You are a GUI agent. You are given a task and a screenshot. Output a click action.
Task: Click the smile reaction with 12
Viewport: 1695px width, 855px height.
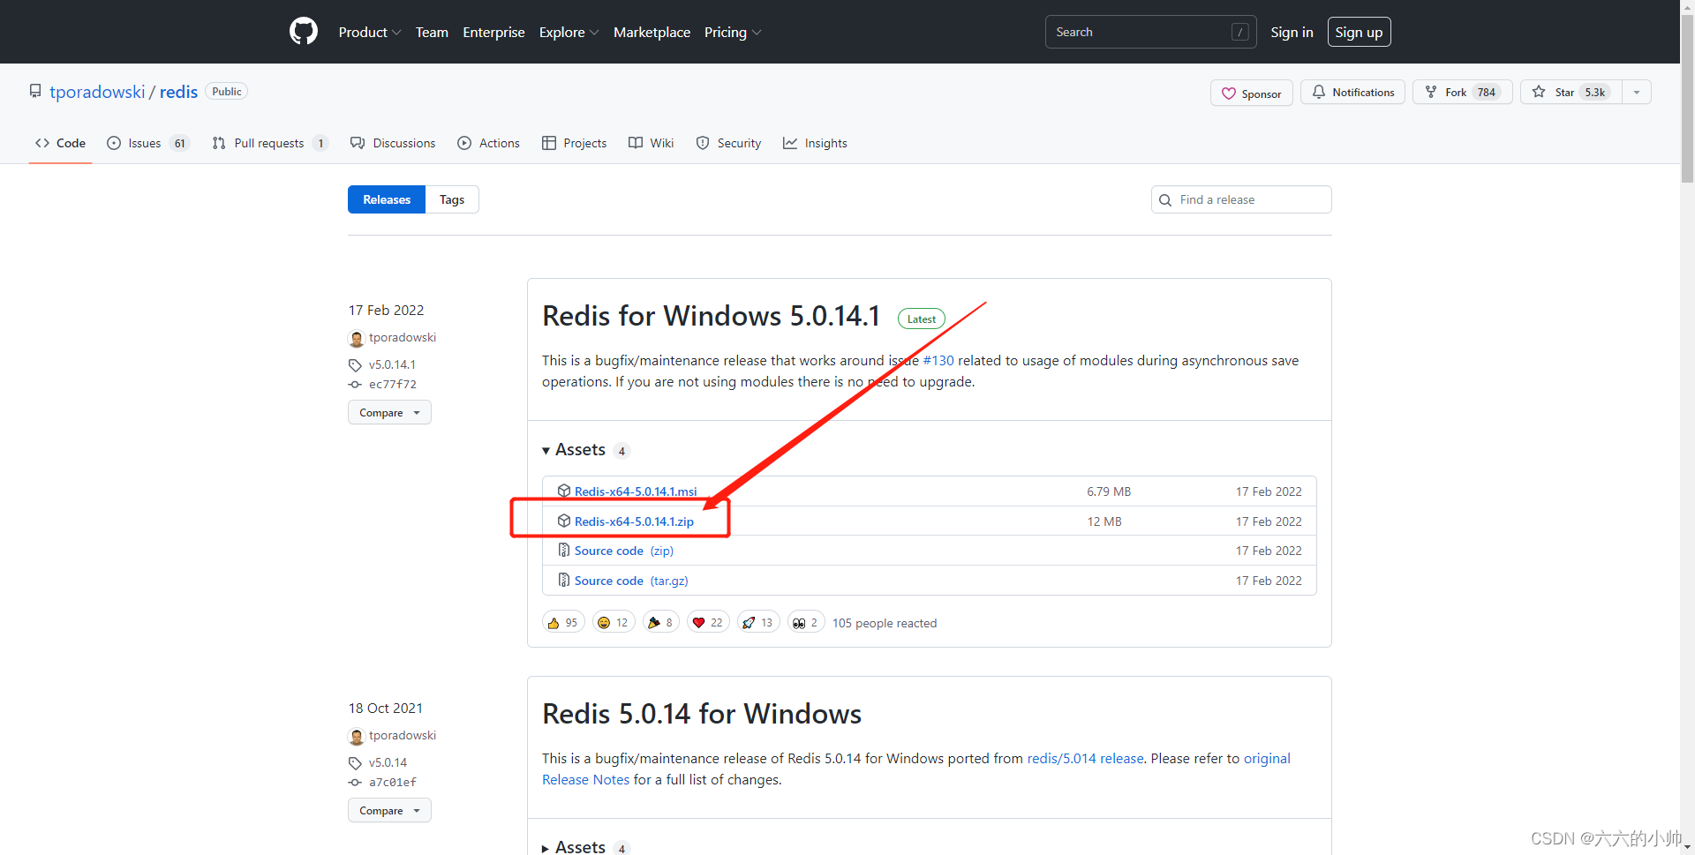[x=614, y=623]
